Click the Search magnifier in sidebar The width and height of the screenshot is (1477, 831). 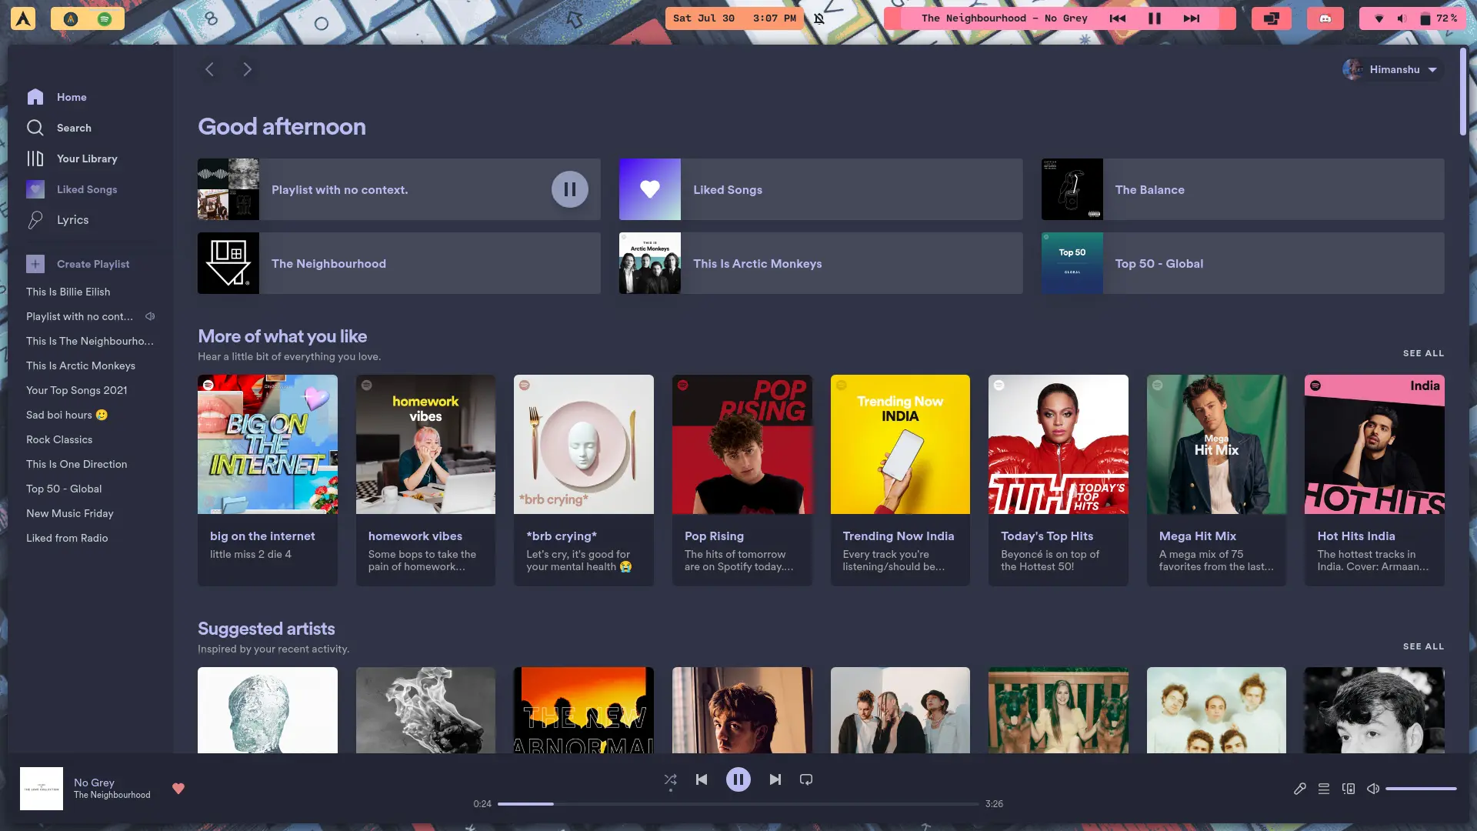35,128
